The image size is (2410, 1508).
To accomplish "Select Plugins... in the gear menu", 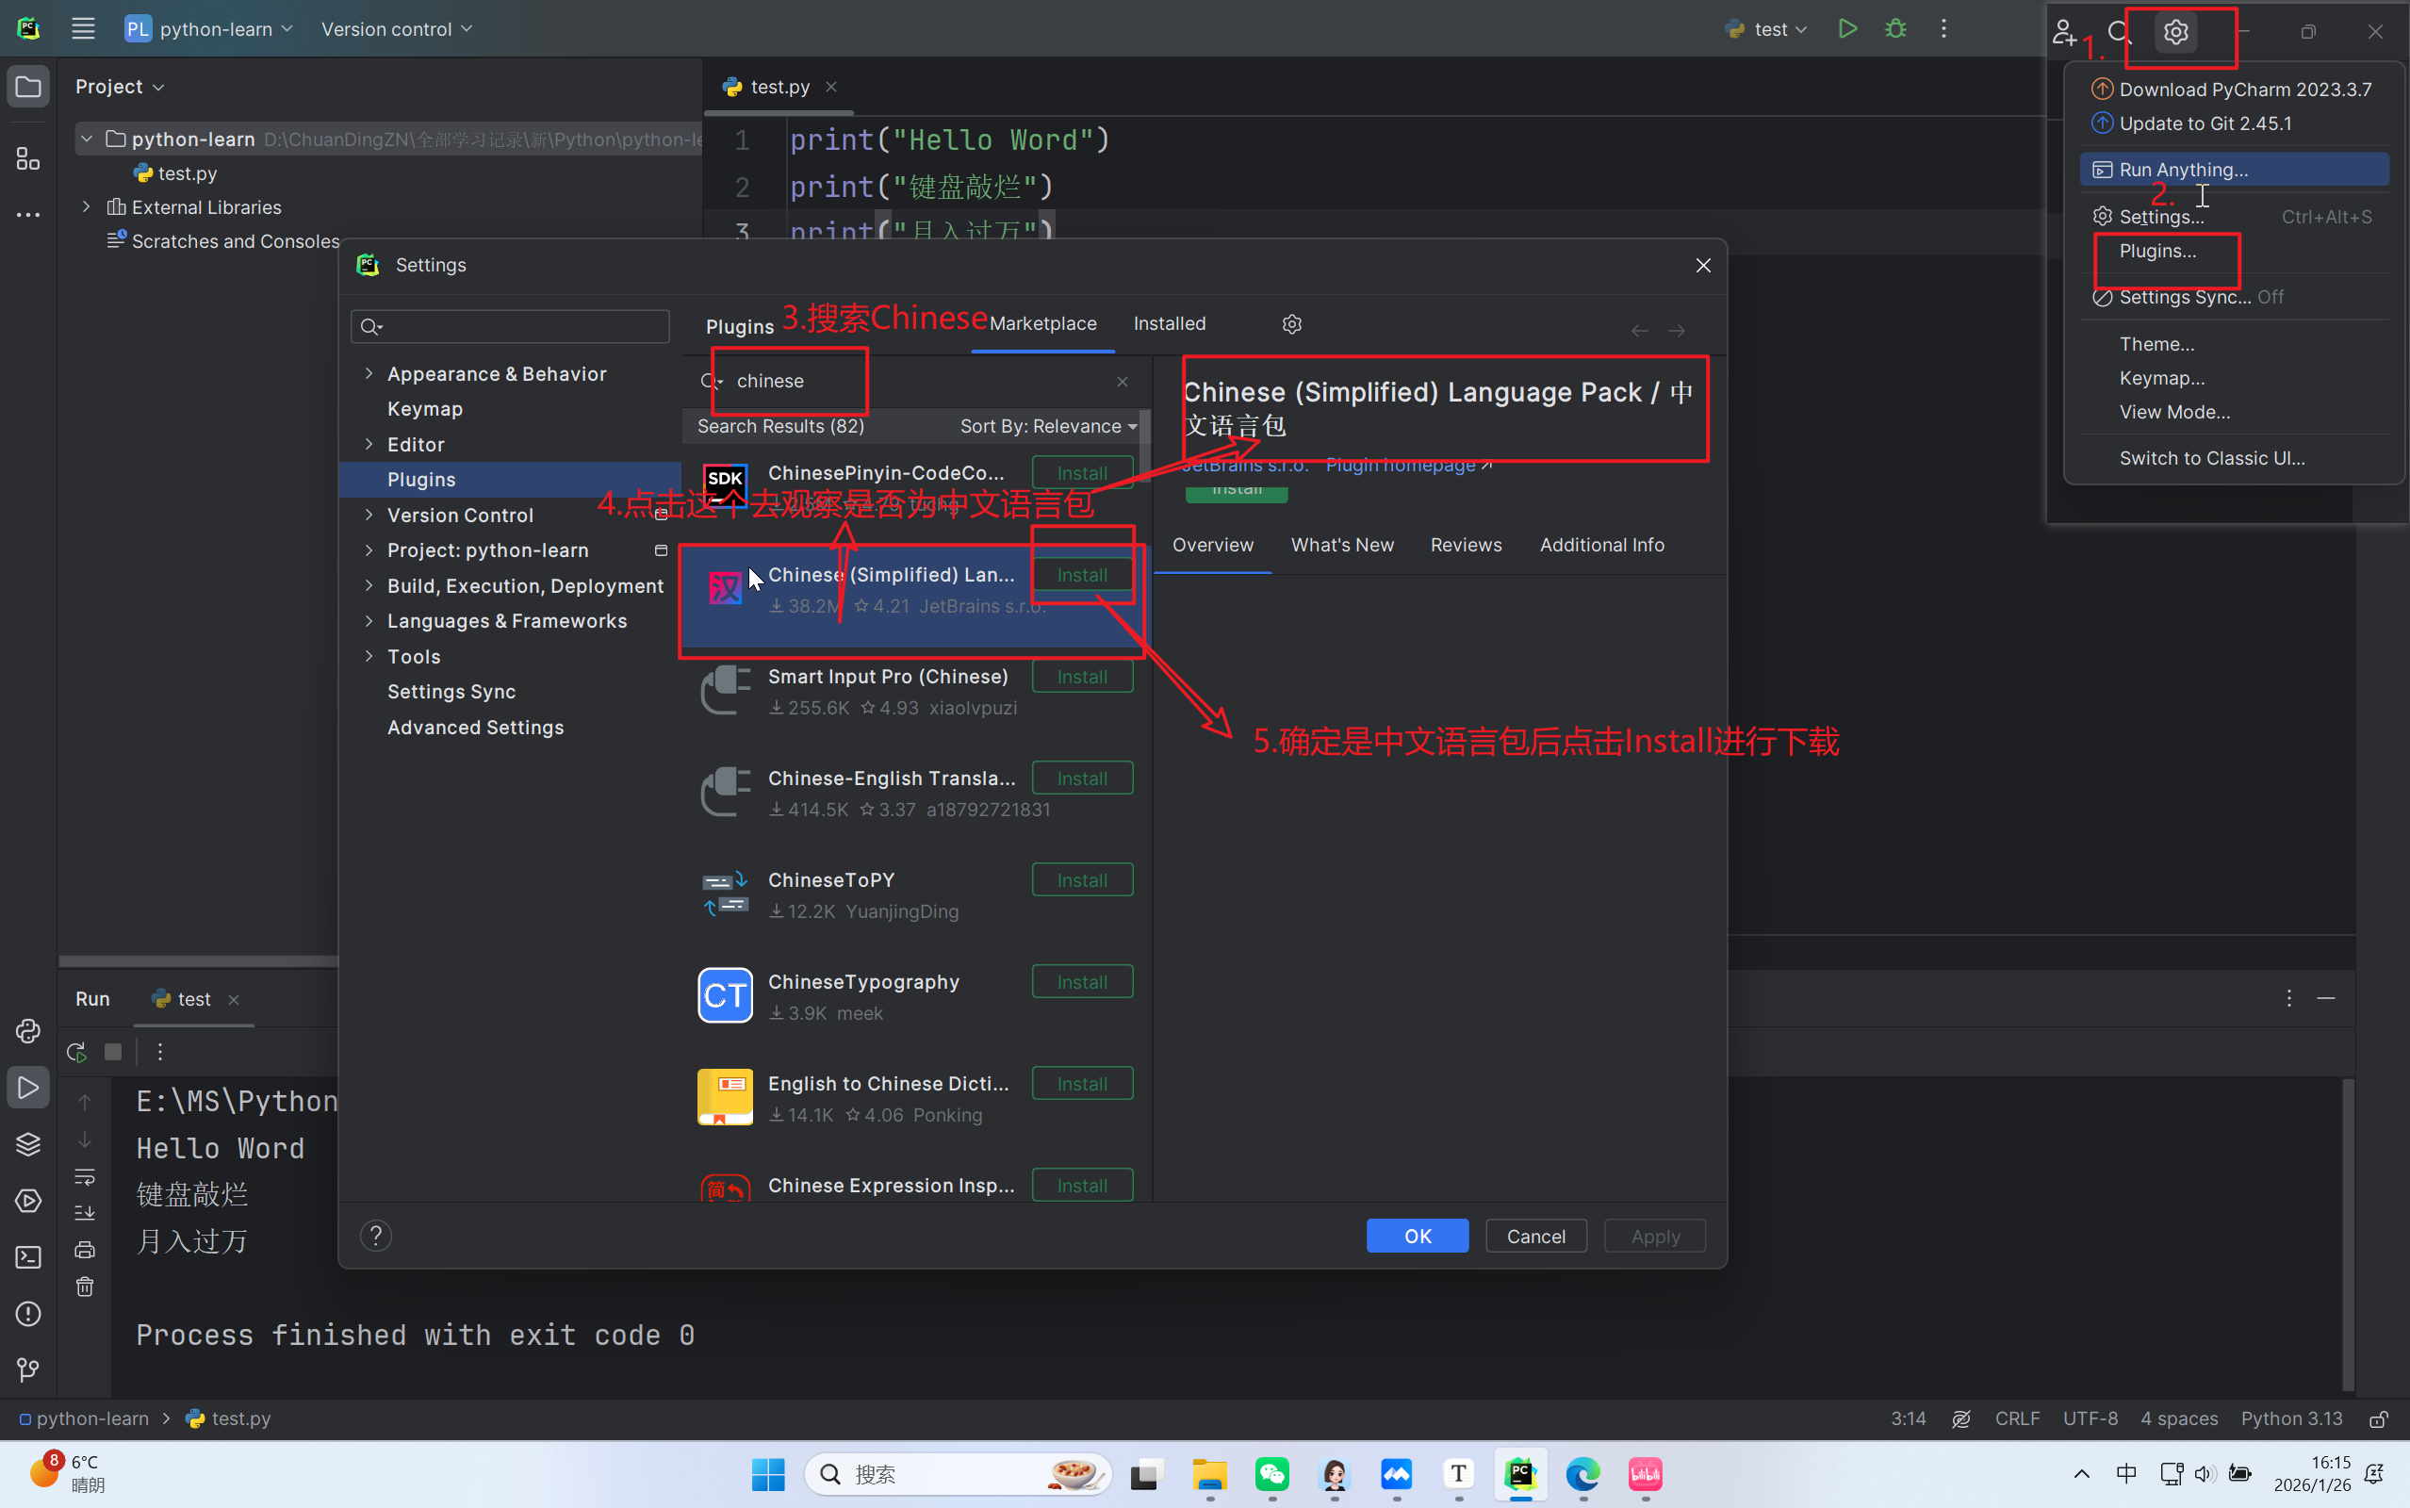I will [x=2156, y=252].
